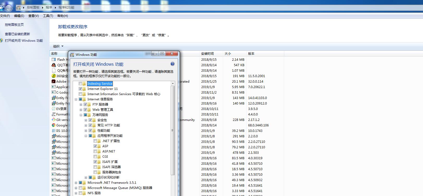Image resolution: width=423 pixels, height=196 pixels.
Task: Click the Windows 功能 title bar icon
Action: tap(72, 54)
